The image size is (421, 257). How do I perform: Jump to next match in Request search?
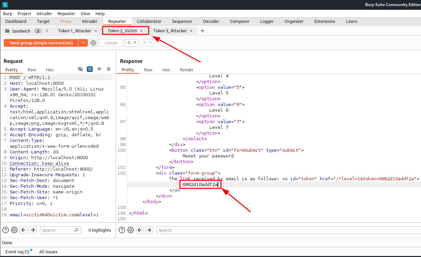(33, 230)
